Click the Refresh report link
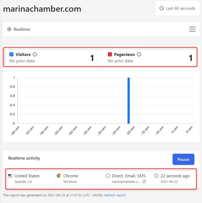 tap(115, 195)
